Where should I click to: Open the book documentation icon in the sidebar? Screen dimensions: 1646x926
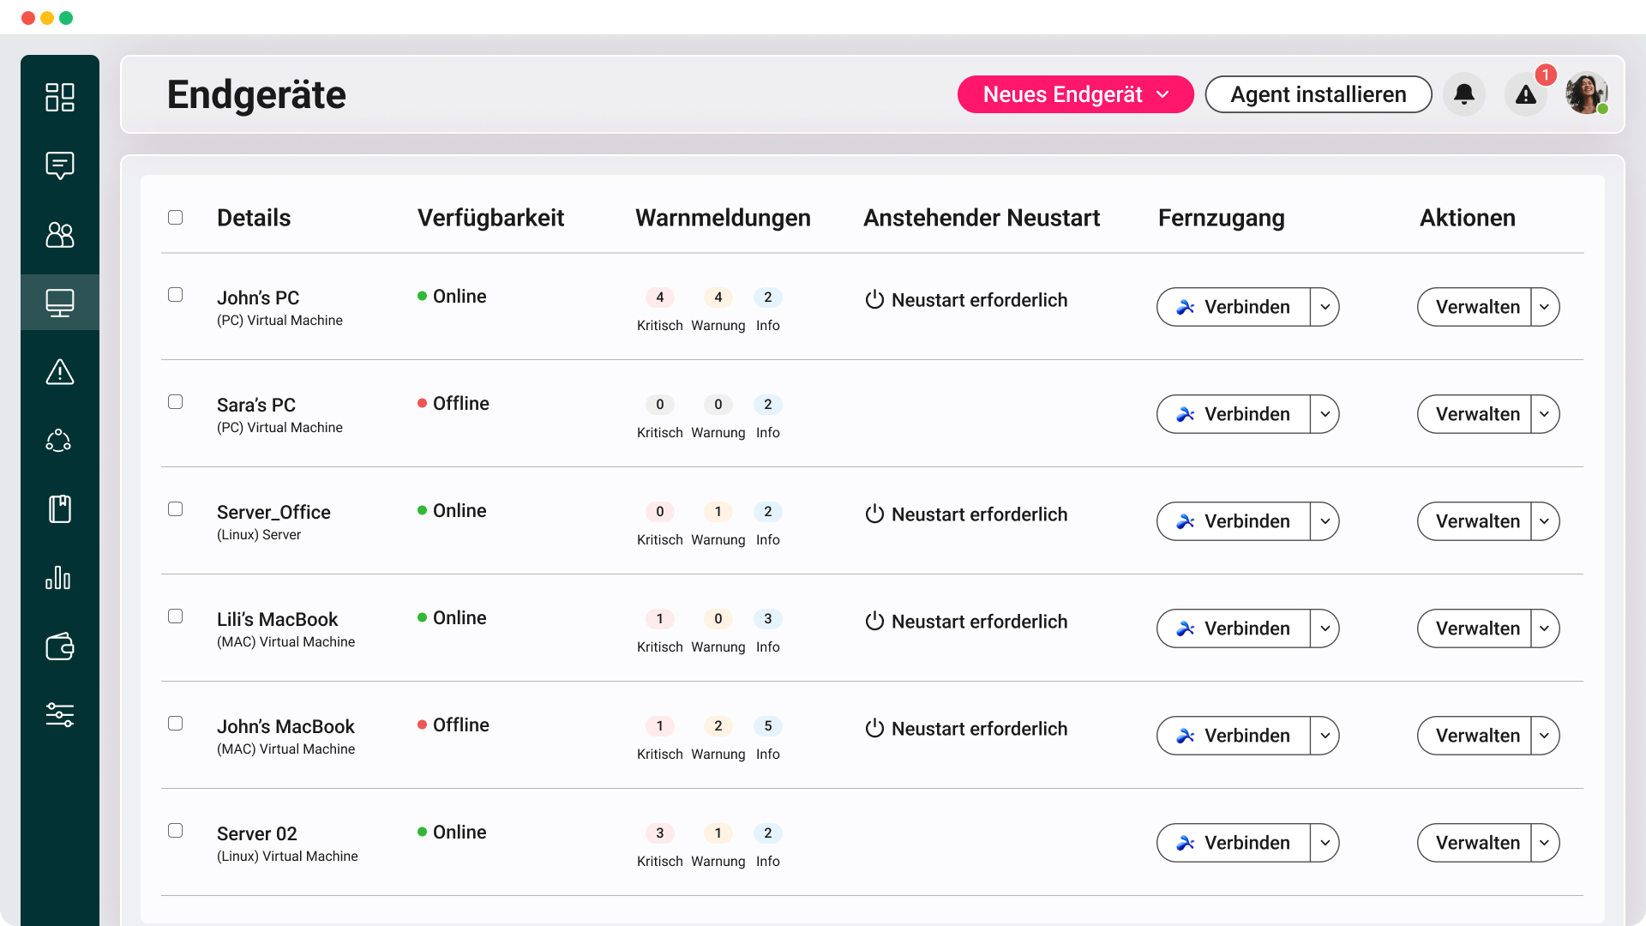[x=59, y=508]
